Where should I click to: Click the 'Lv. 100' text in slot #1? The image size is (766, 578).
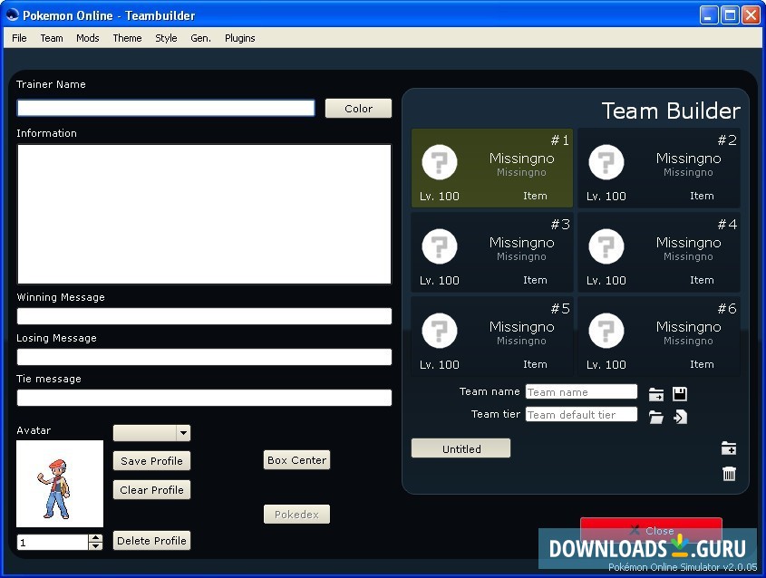439,197
